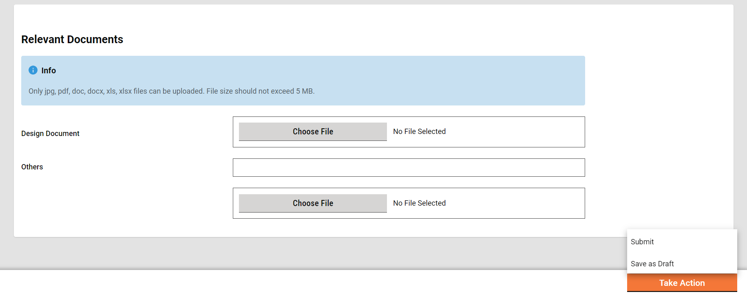Click the allowed file types message
Viewport: 747px width, 294px height.
(x=171, y=91)
